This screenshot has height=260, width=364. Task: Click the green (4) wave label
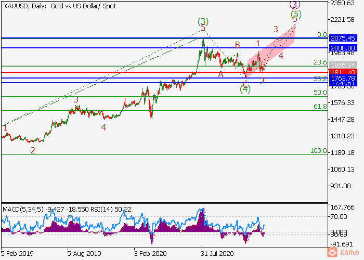point(245,89)
